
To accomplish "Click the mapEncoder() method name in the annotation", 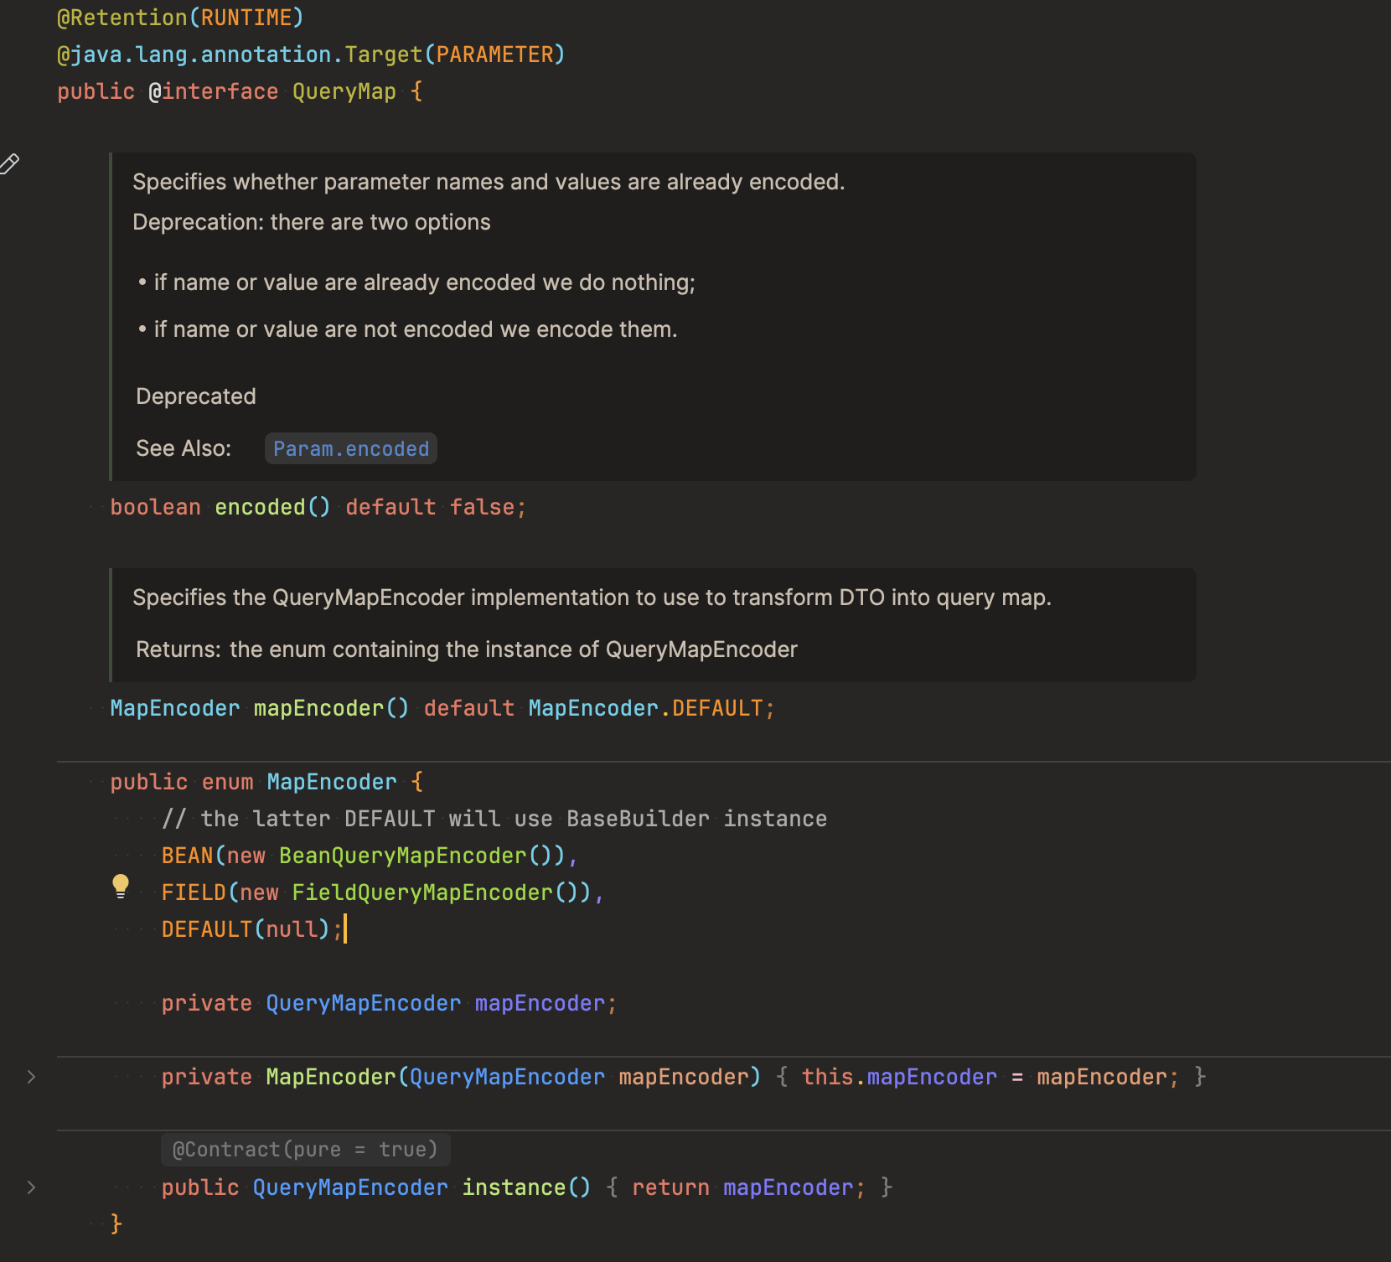I will click(318, 708).
